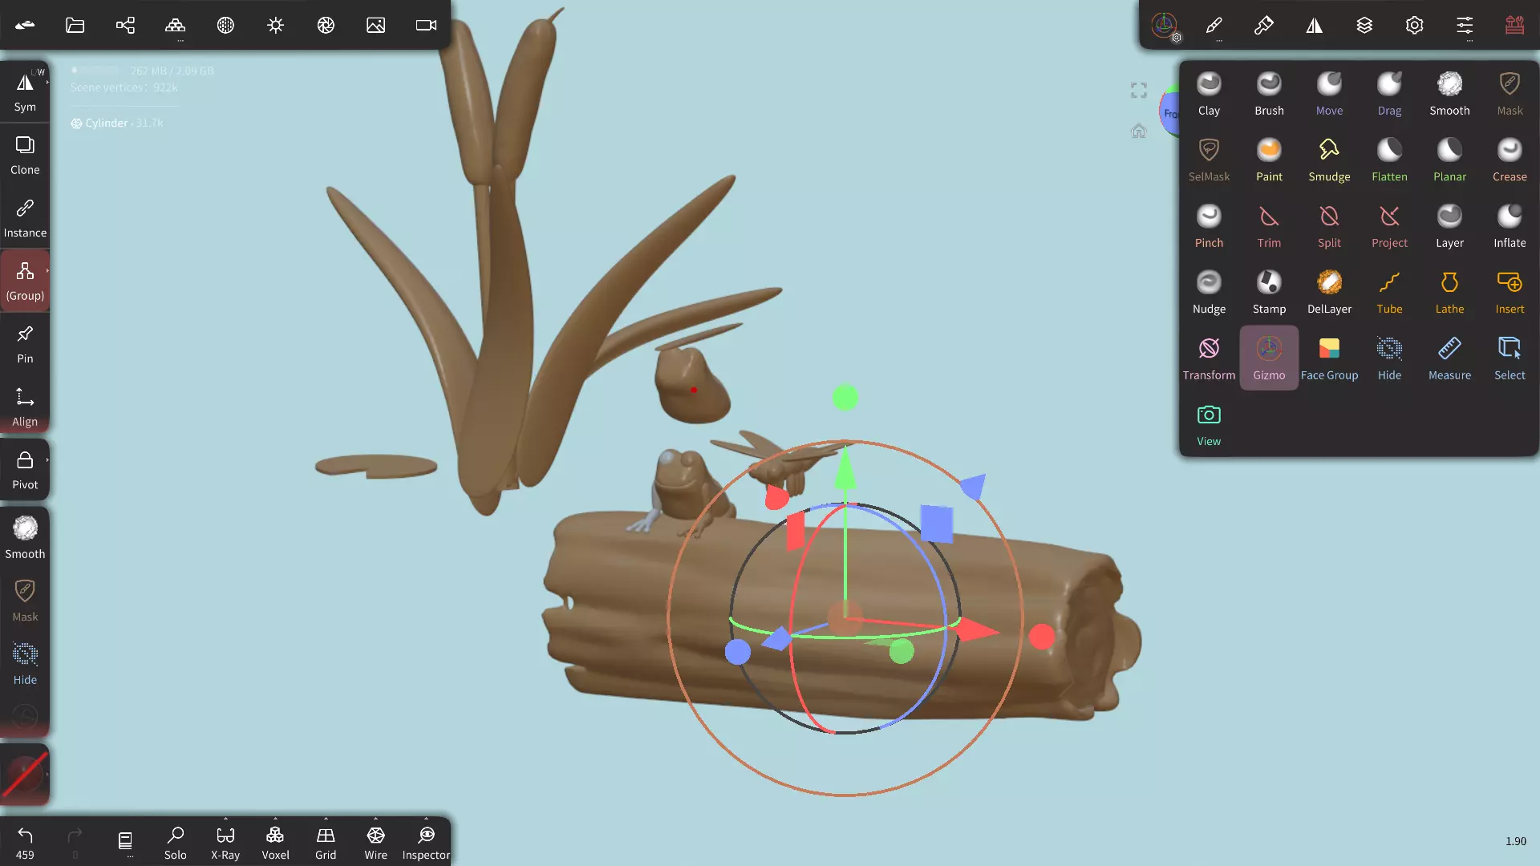Select the Transform tool
The image size is (1540, 866).
(1209, 358)
